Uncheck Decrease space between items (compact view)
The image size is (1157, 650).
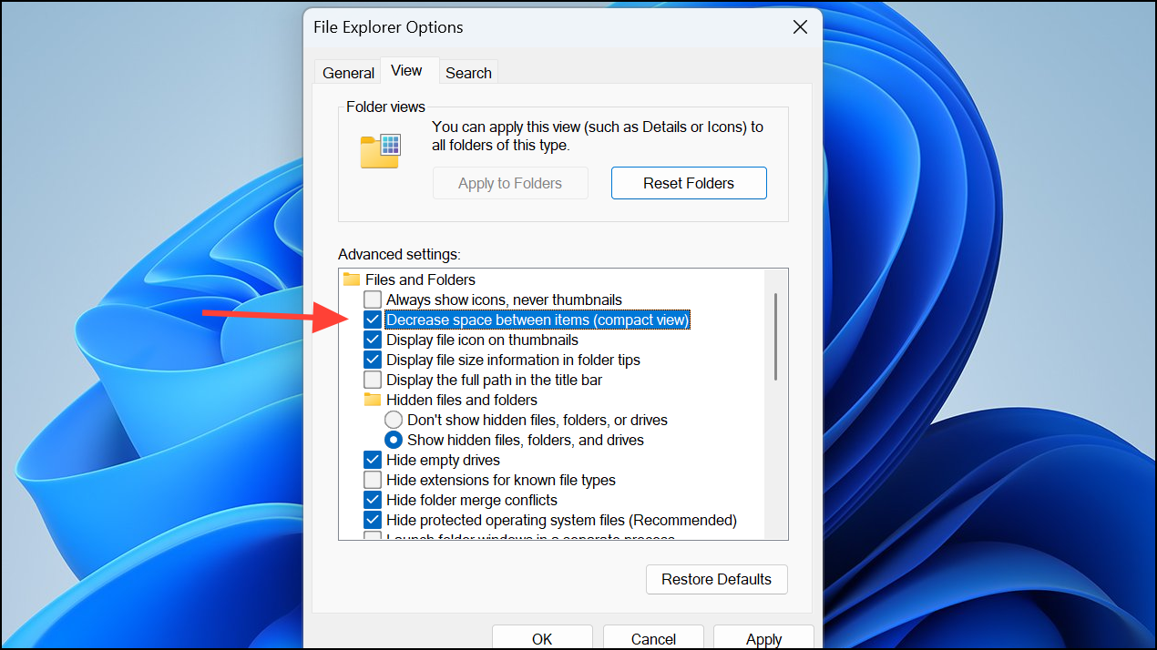click(373, 320)
